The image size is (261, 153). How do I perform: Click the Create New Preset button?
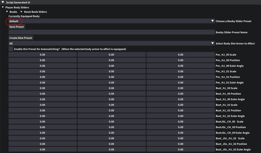click(x=21, y=38)
